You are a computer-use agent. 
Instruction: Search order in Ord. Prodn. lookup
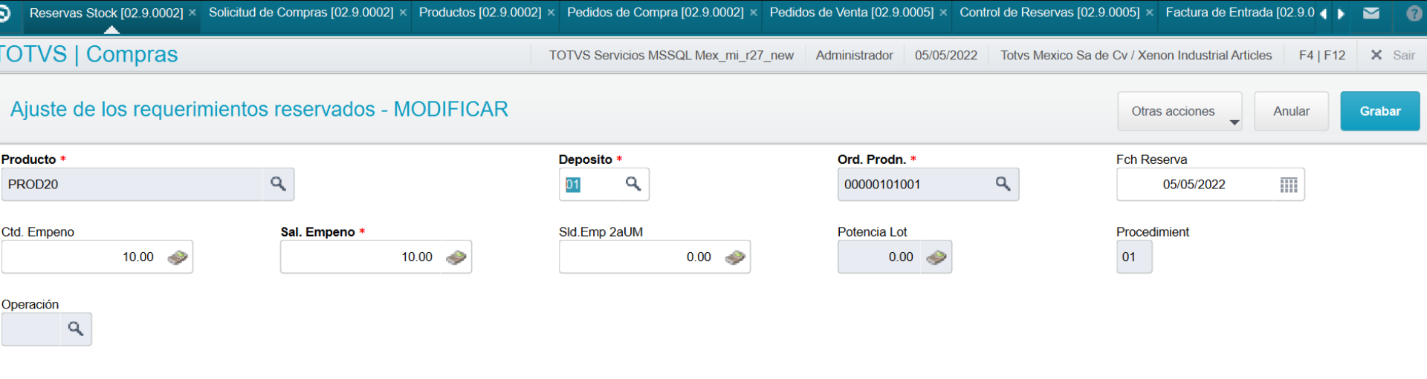pos(1003,184)
